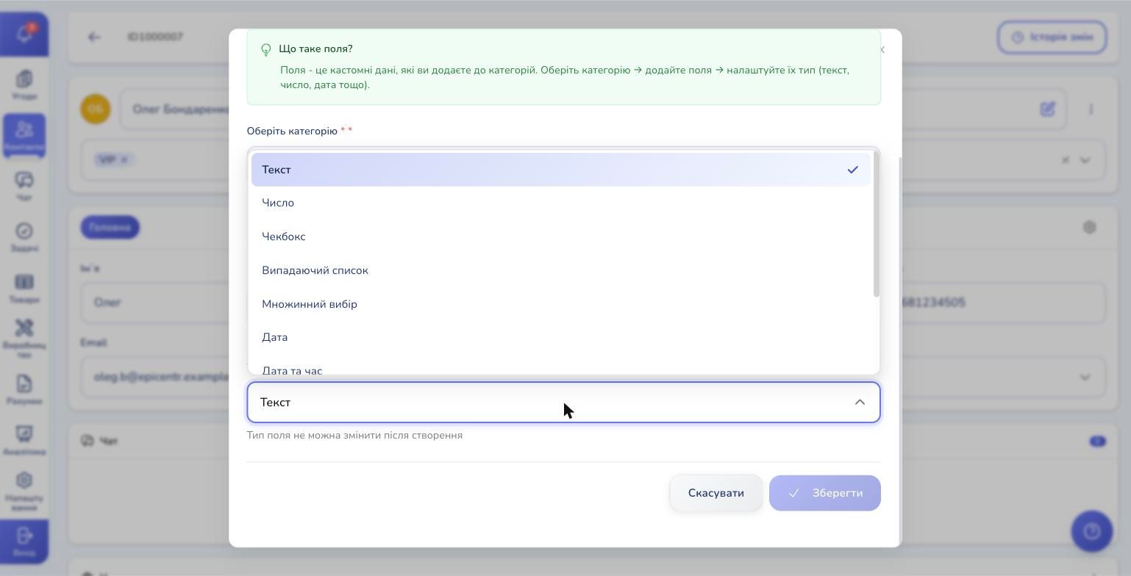Open section settings gear near Головна tab

click(x=1089, y=227)
